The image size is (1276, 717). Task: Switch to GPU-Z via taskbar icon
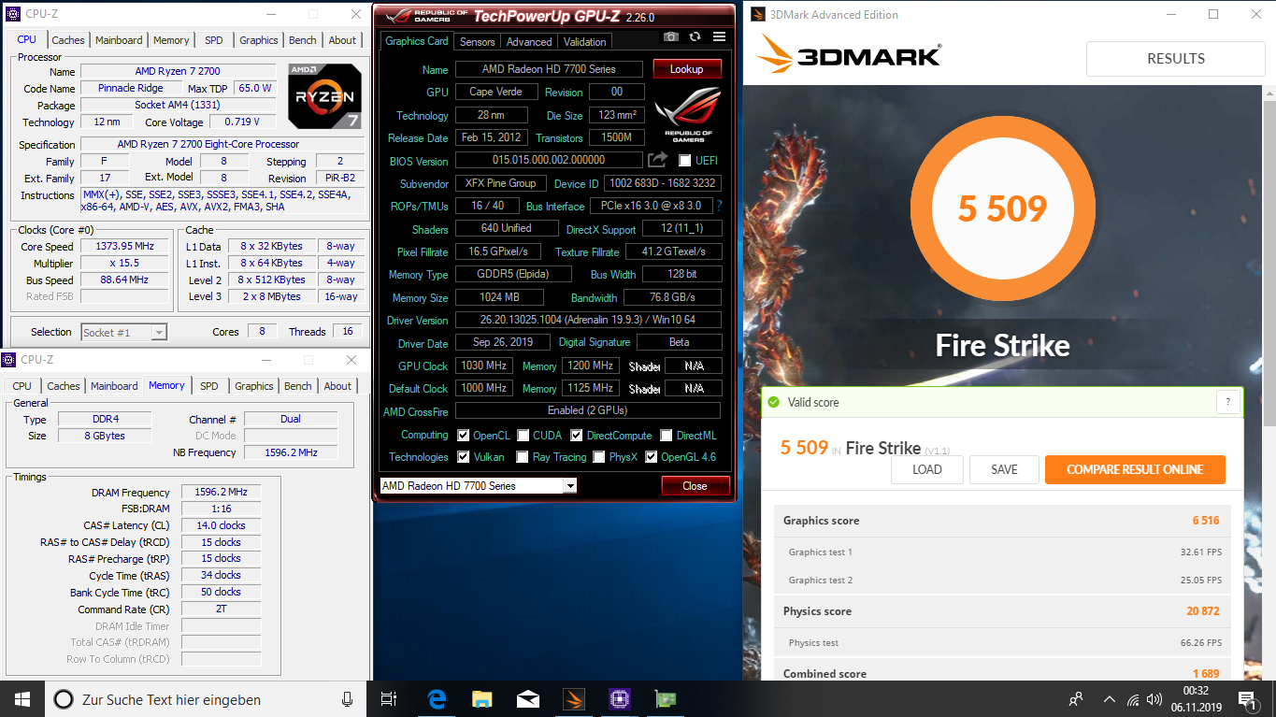tap(665, 698)
